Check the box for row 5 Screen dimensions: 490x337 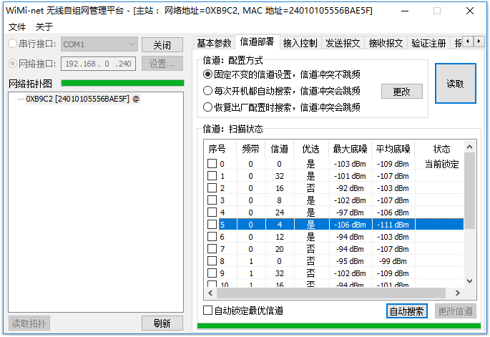pyautogui.click(x=212, y=225)
